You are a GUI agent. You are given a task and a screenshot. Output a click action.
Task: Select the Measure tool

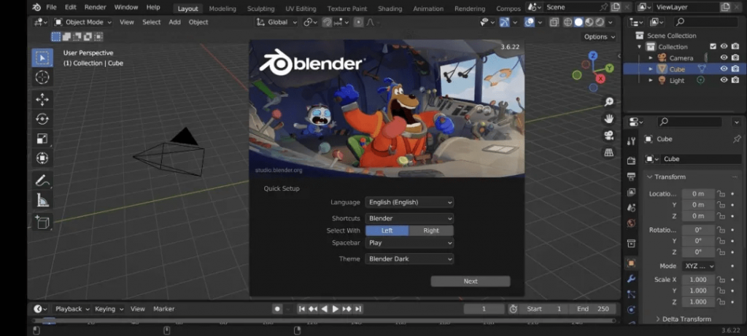42,200
